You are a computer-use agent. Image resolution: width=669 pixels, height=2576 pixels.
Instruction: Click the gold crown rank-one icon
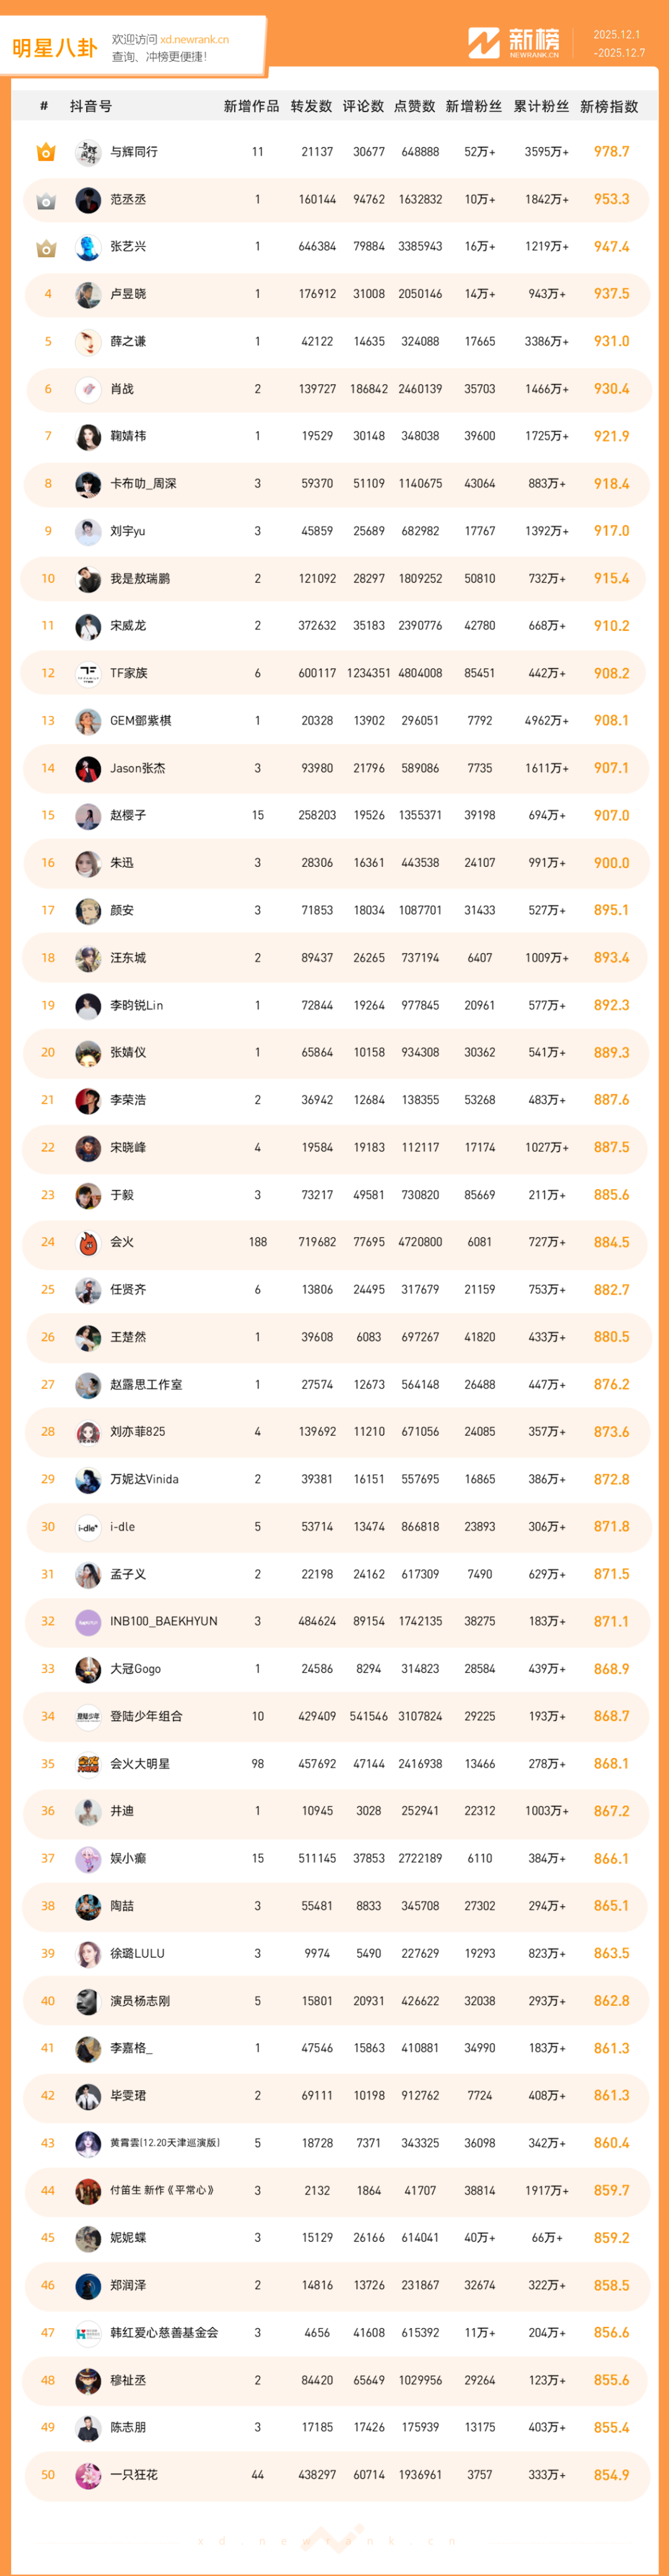coord(46,152)
